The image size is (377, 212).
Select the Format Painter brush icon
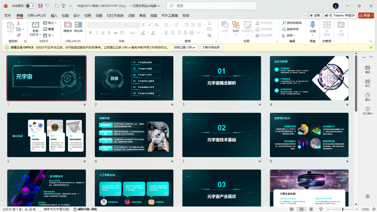click(18, 35)
